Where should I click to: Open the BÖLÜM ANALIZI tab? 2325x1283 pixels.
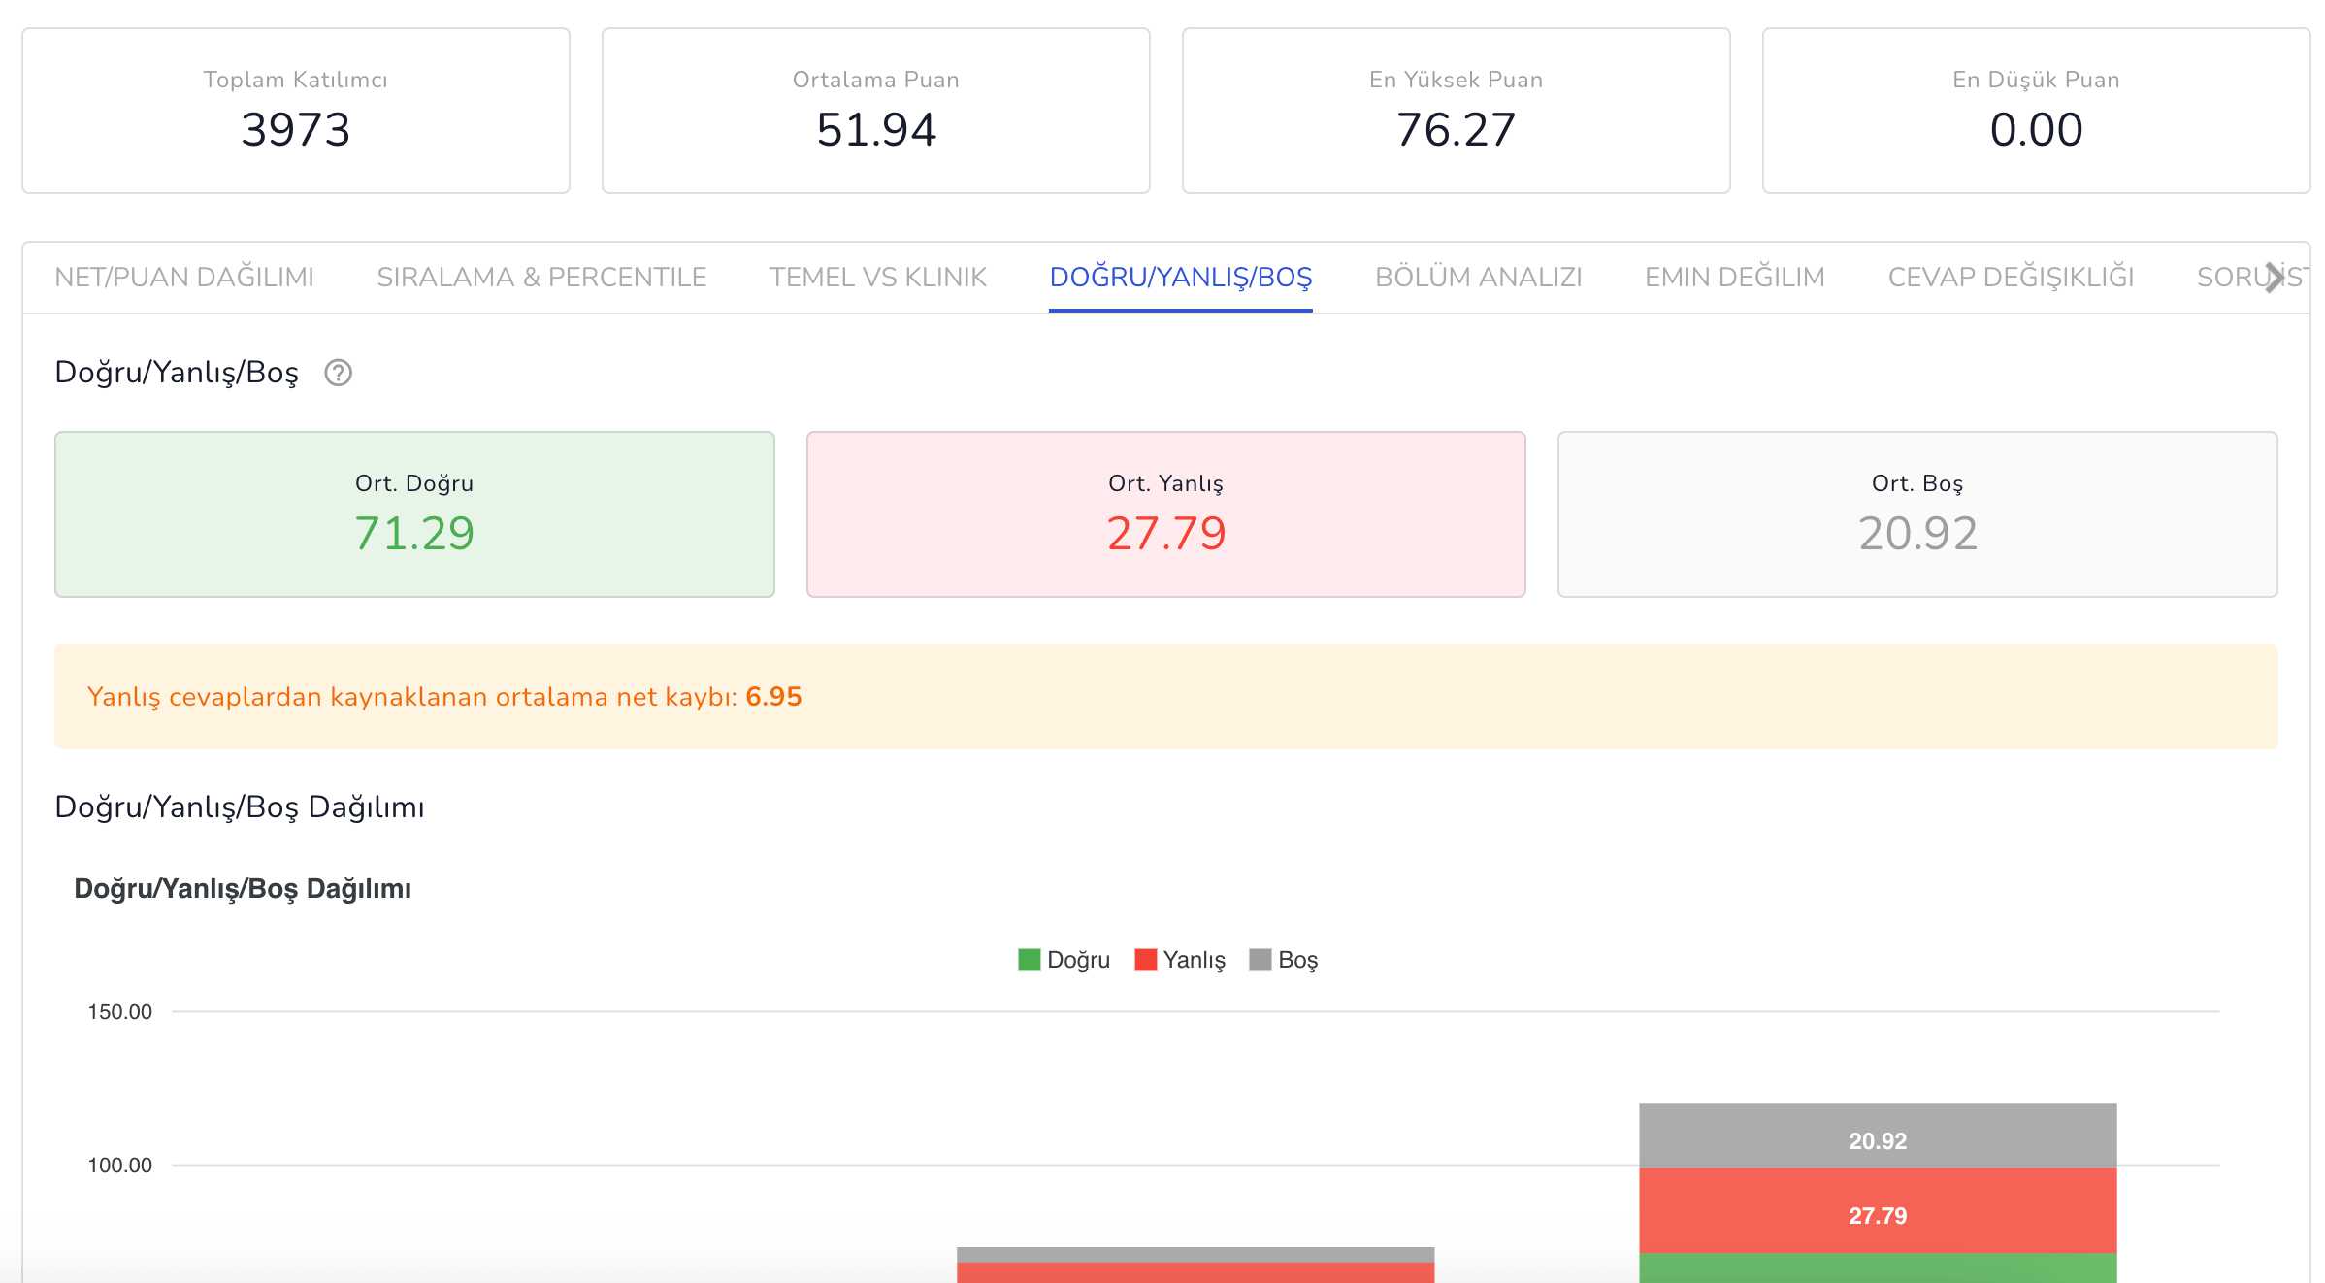pyautogui.click(x=1478, y=278)
